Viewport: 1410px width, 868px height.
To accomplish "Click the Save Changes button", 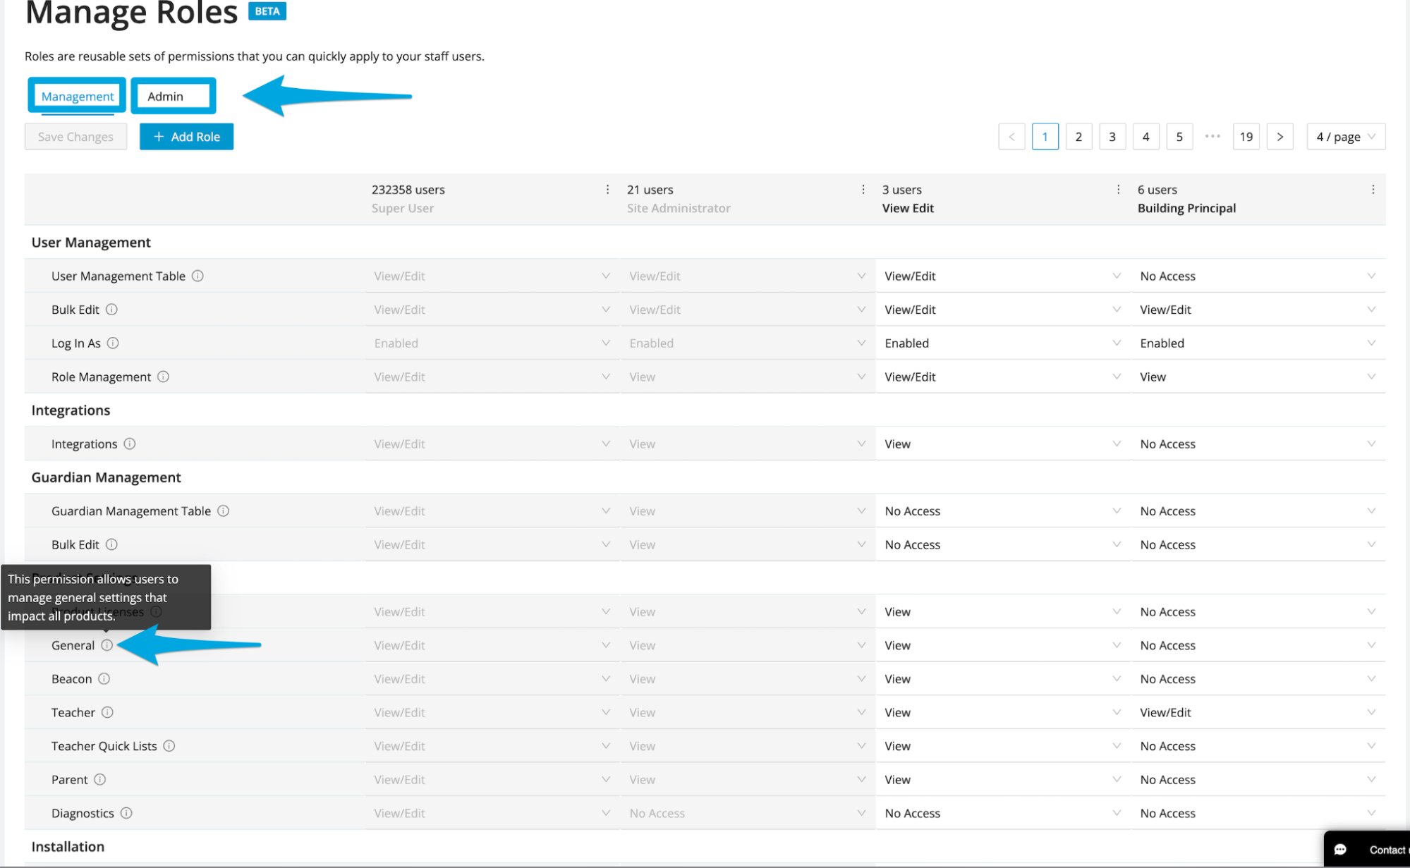I will pos(75,136).
